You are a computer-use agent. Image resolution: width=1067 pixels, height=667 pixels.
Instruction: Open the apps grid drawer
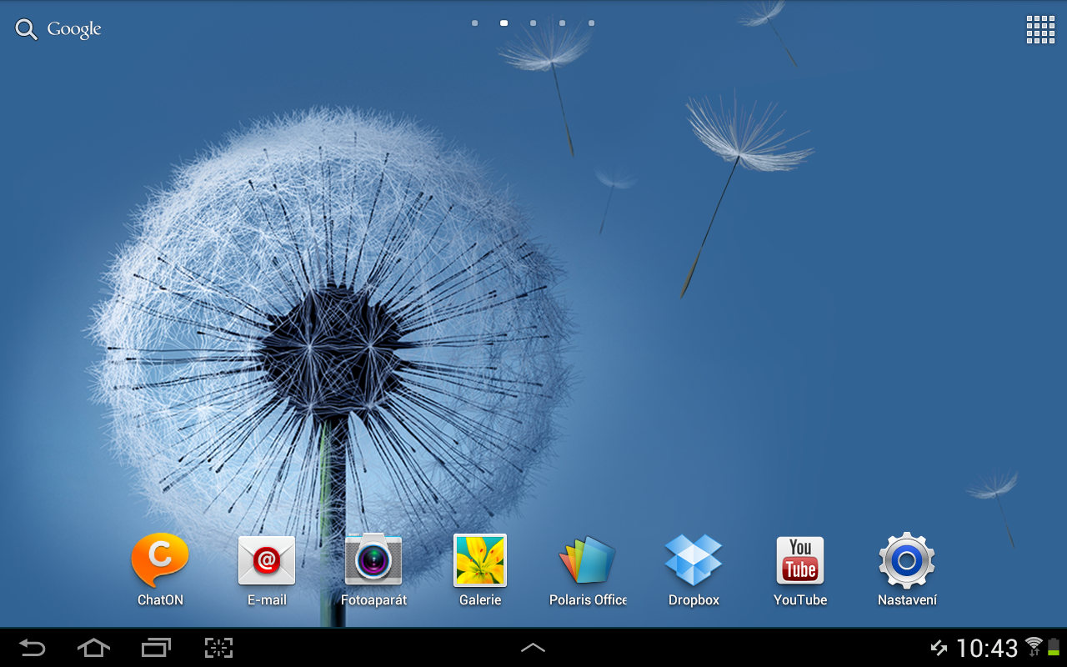[1040, 30]
